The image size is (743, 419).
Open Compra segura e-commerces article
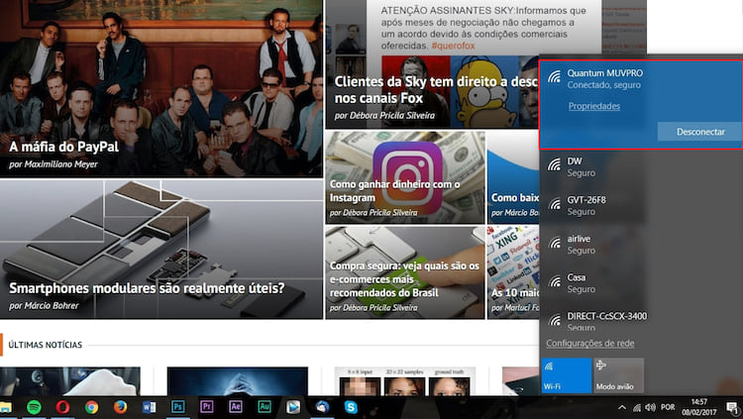(405, 272)
